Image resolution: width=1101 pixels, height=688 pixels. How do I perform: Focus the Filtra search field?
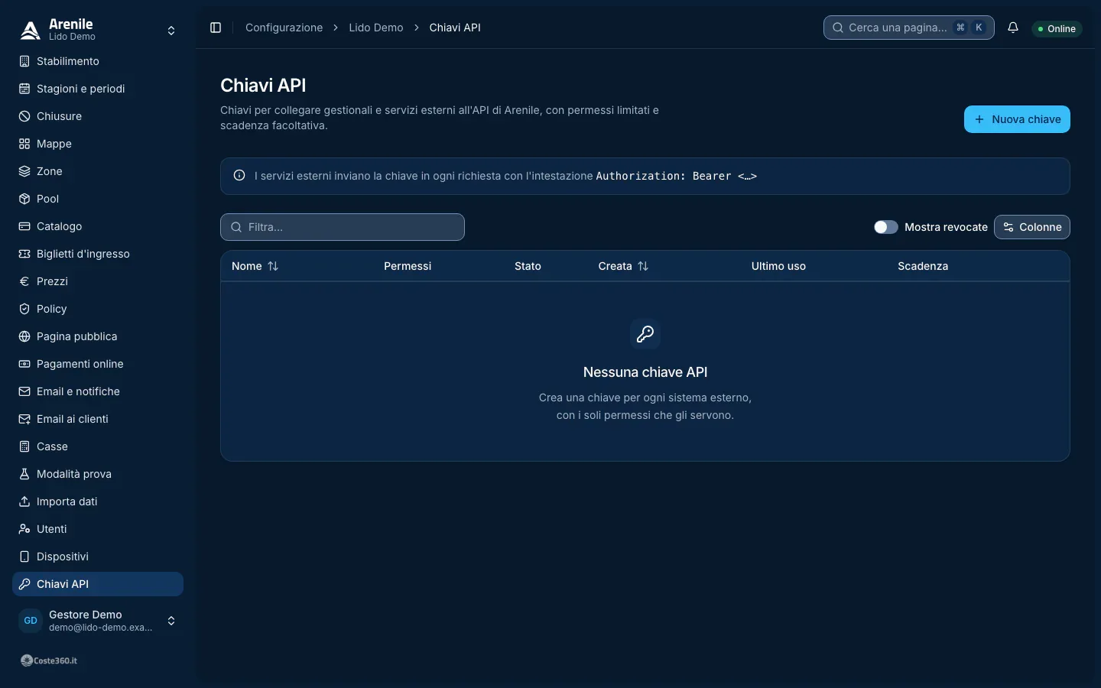pyautogui.click(x=343, y=227)
